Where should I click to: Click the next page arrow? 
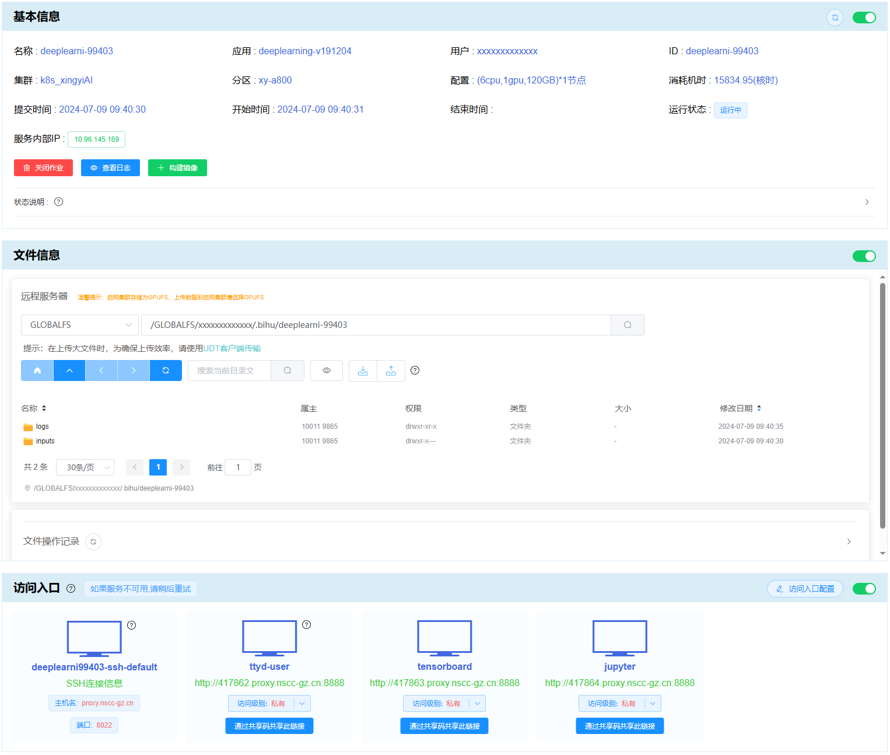pyautogui.click(x=181, y=467)
